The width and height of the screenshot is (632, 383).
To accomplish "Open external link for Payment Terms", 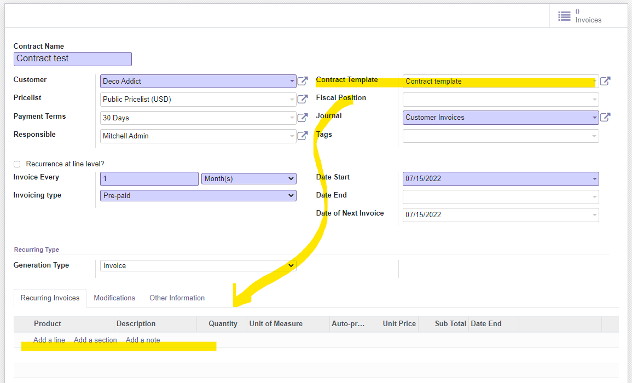I will click(x=303, y=118).
